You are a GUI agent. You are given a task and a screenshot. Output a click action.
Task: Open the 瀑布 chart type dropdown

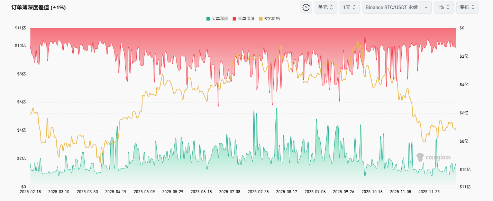click(x=467, y=7)
